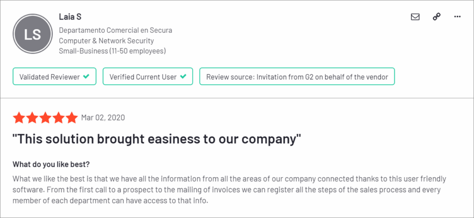Click the second orange rating star
Viewport: 474px width, 218px height.
pos(32,118)
